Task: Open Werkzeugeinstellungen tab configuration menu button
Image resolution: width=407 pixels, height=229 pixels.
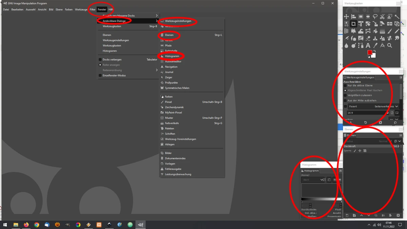Action: (401, 77)
